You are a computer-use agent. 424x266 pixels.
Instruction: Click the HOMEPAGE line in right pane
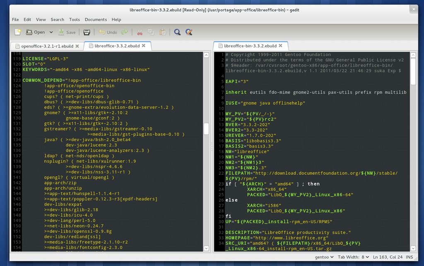pos(277,237)
